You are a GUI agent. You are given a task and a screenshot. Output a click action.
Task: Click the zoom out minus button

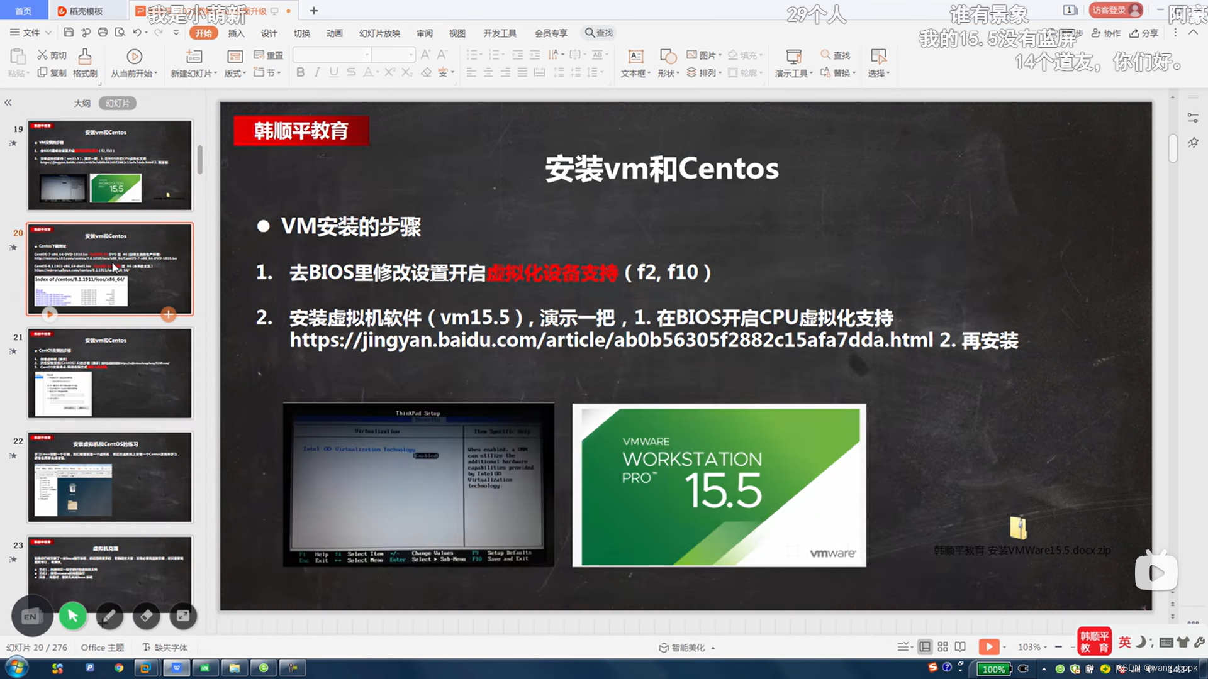click(x=1058, y=647)
